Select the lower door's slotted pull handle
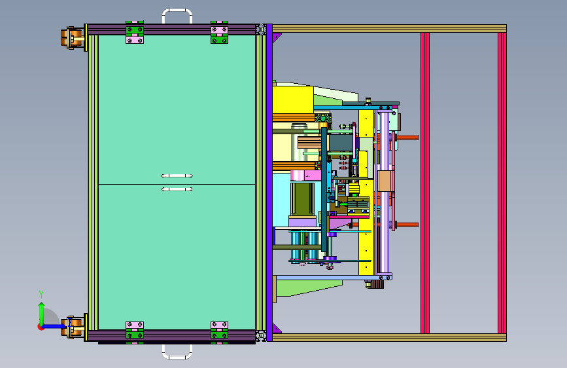Screen dimensions: 567x368 177,189
